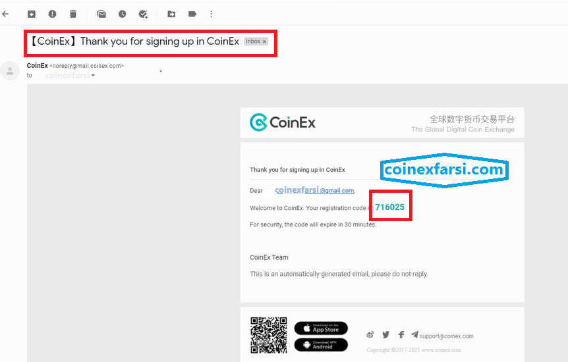Open the Labels menu icon
The height and width of the screenshot is (362, 568).
point(192,14)
